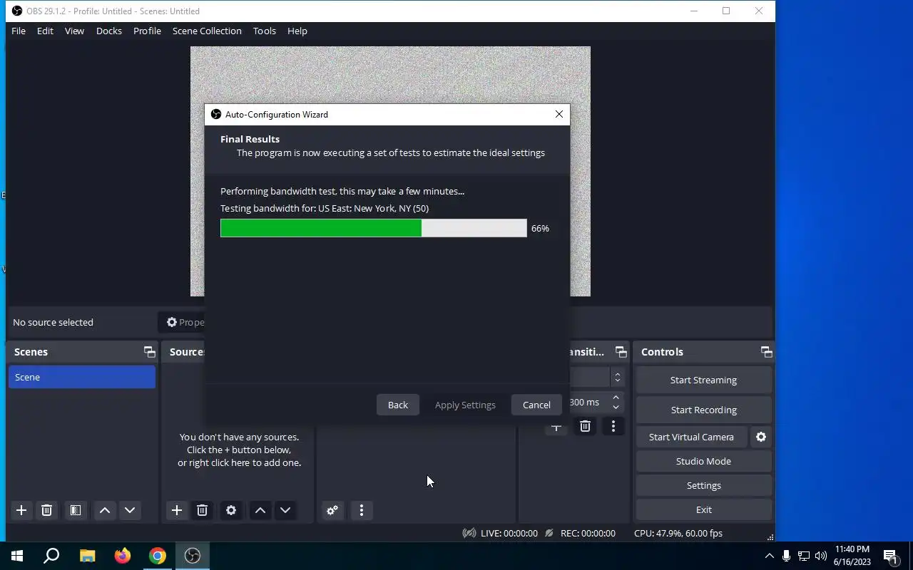Open the File menu

(19, 31)
